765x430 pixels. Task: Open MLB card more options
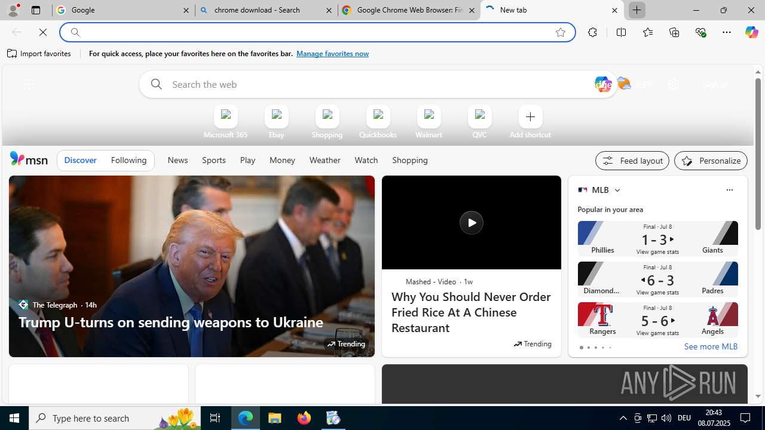tap(729, 190)
